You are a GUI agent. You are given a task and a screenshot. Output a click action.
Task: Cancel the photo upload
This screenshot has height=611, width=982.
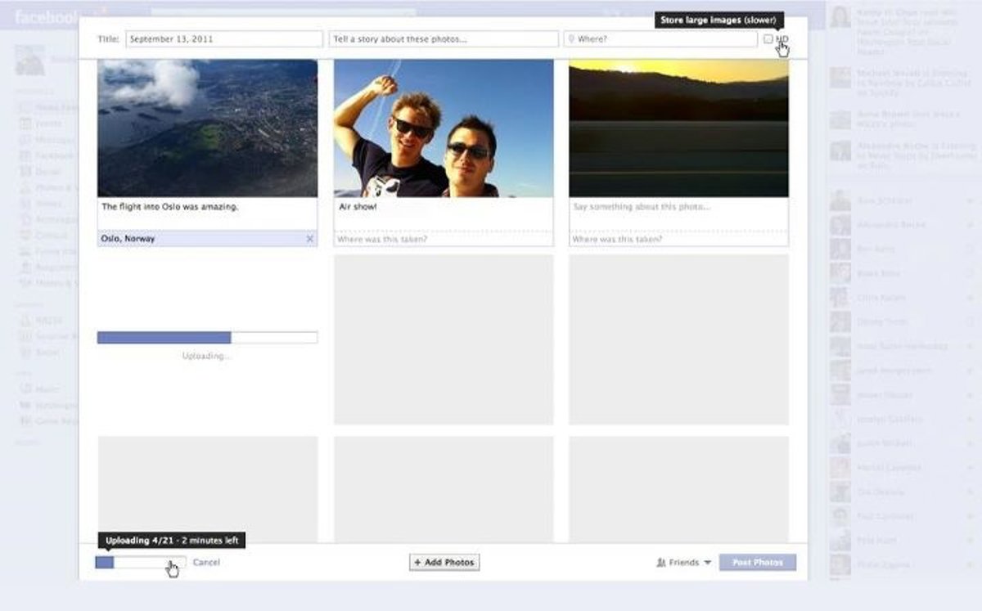206,563
